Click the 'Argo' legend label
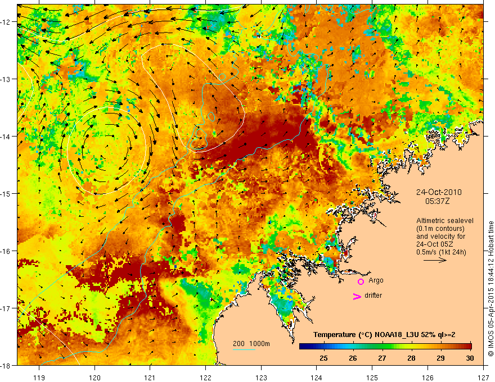The image size is (495, 382). point(376,280)
